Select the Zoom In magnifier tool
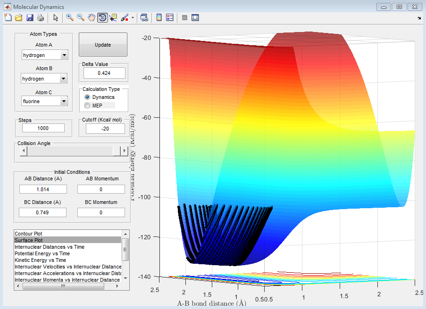 pos(70,18)
